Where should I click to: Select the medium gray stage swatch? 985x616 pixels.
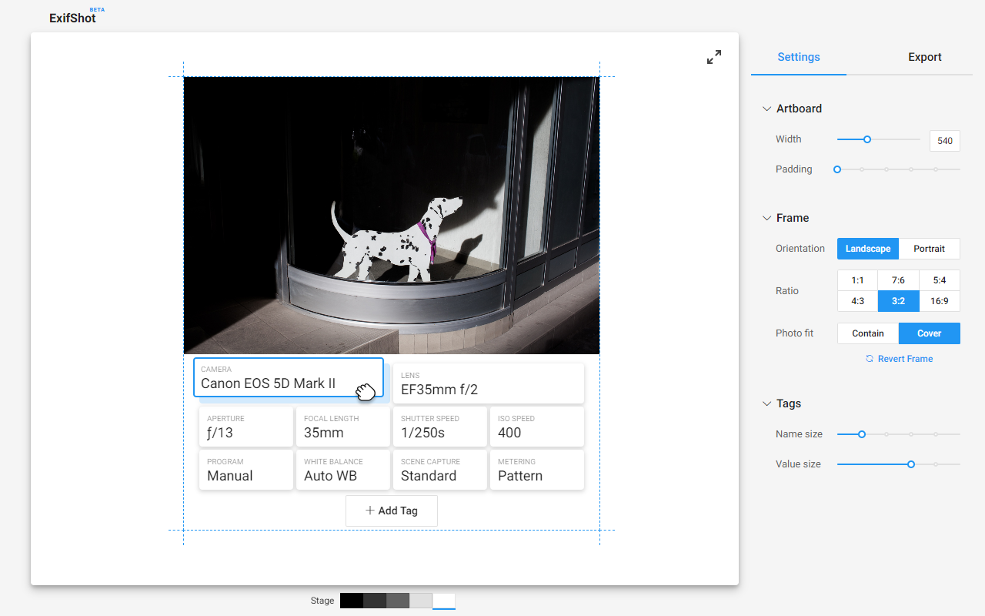[398, 601]
